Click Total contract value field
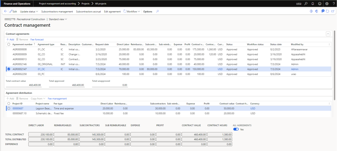 [24, 85]
